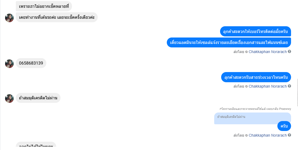Click the verified badge before the last Chakkaphan Norarach
298x150 pixels.
[x=246, y=135]
